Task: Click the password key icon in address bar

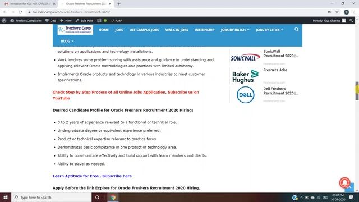Action: click(329, 12)
